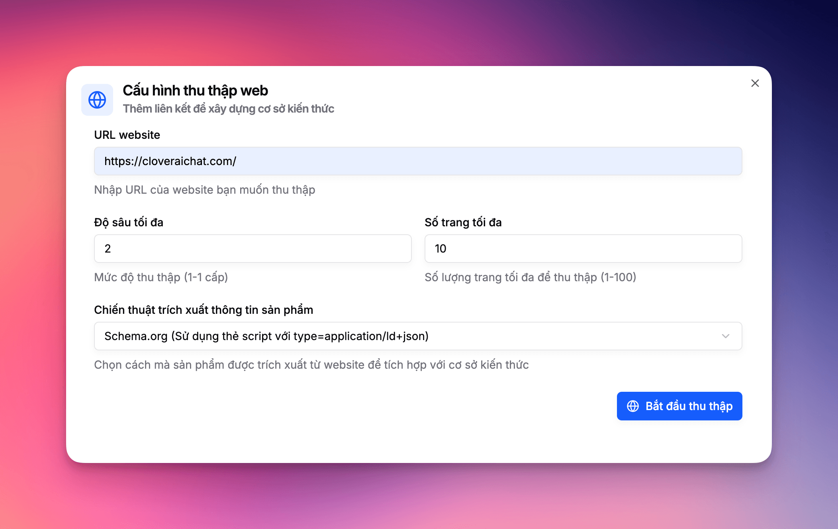Viewport: 838px width, 529px height.
Task: Click the hint starting with Chọn cách mà sản phẩm
Action: 311,365
